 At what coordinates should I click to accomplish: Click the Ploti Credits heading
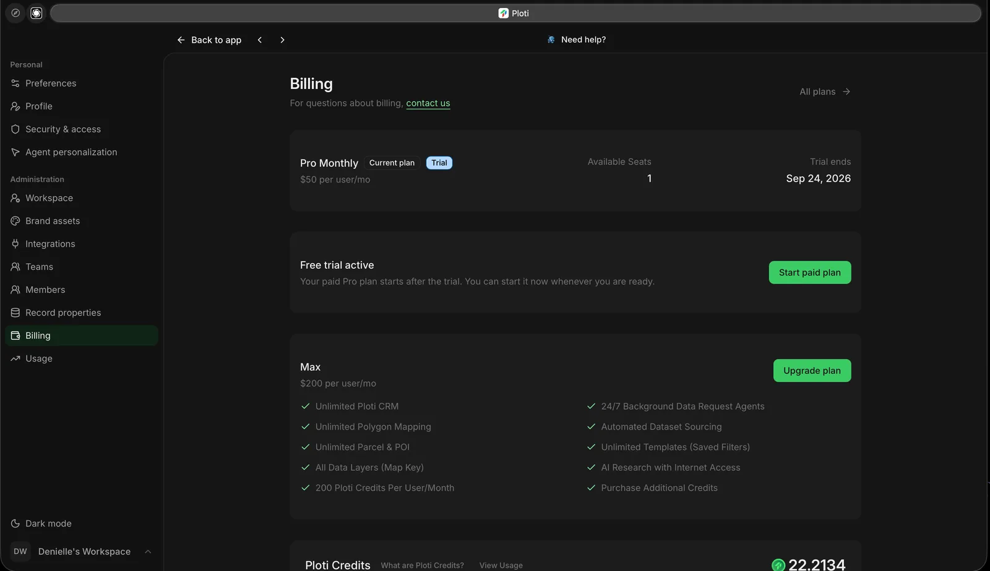[x=338, y=565]
